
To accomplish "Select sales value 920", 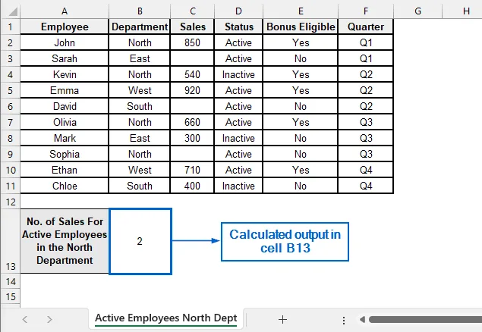I will (x=193, y=90).
